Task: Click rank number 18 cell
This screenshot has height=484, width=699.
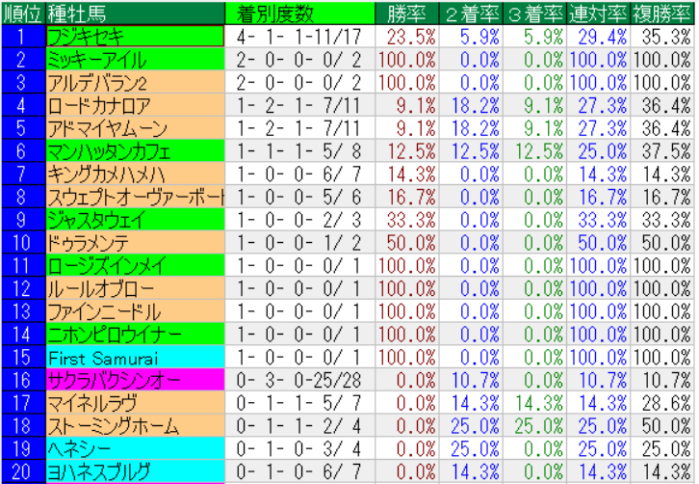Action: [x=21, y=425]
